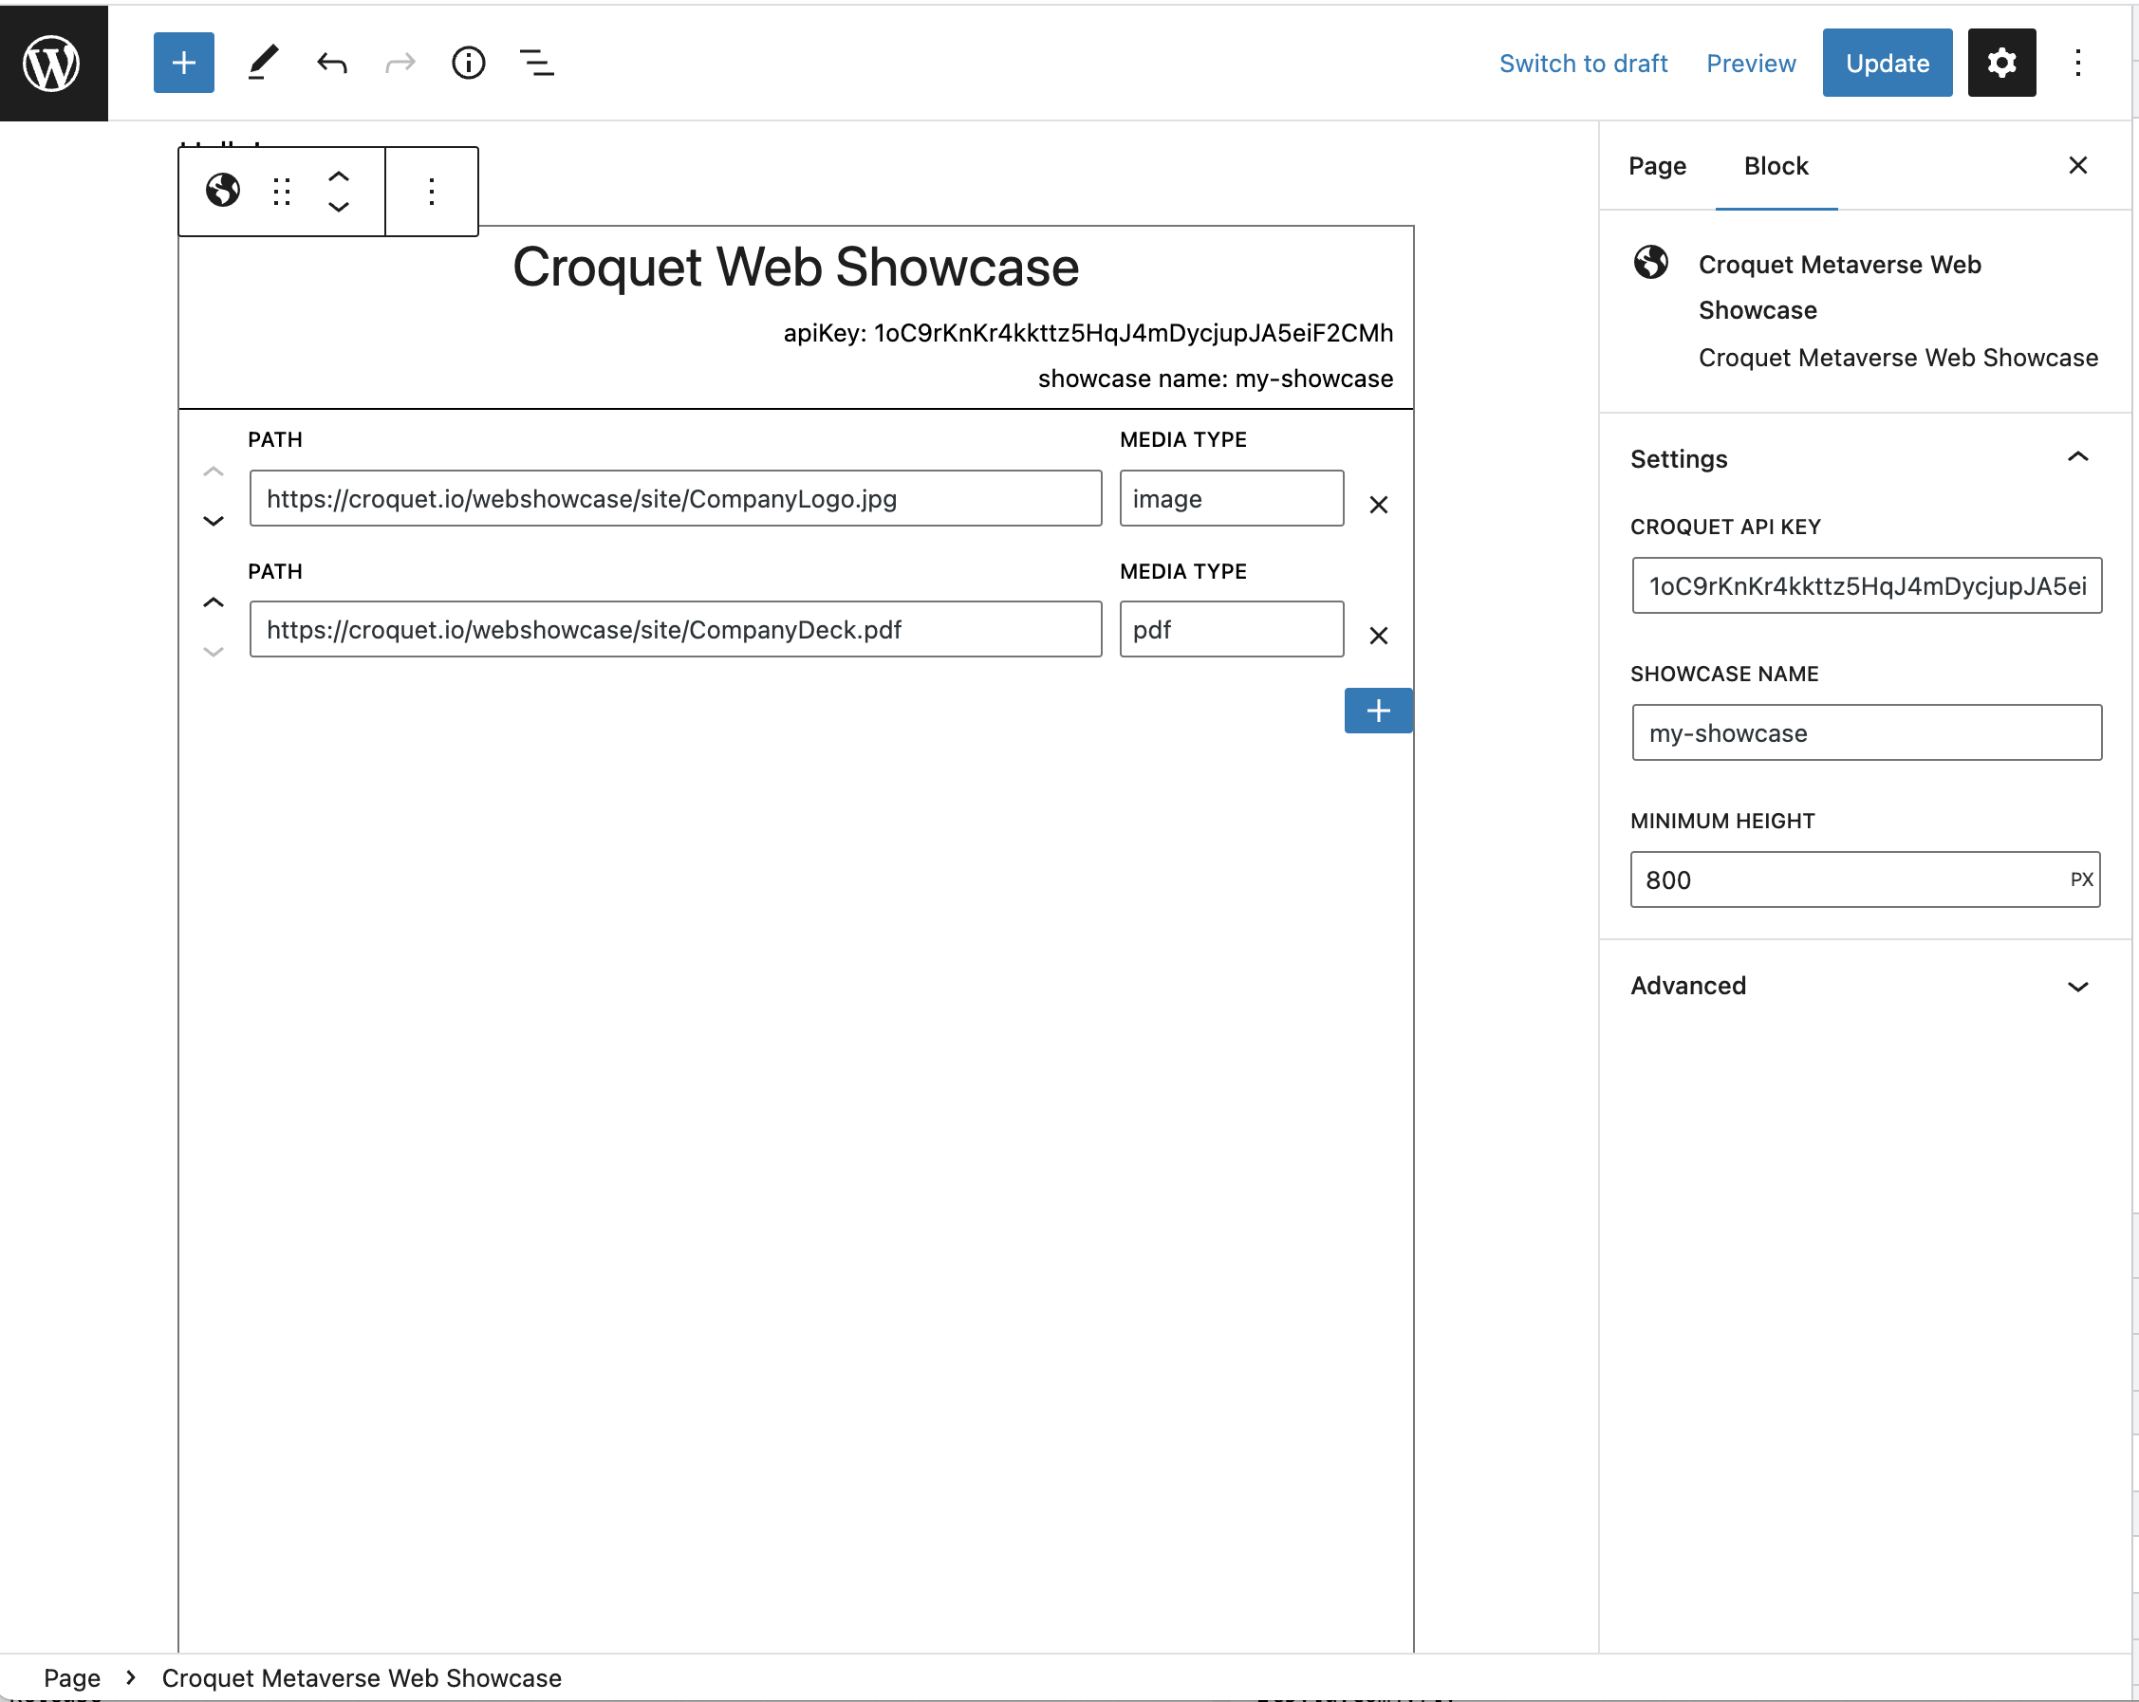This screenshot has width=2139, height=1702.
Task: Click Croquet Metaverse Web Showcase breadcrumb
Action: pyautogui.click(x=362, y=1677)
